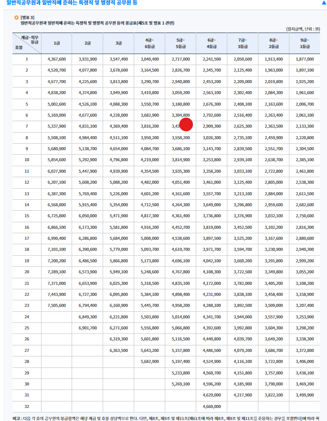327x421 pixels.
Task: Click the 5,008,000 cell in row 17
Action: point(150,238)
